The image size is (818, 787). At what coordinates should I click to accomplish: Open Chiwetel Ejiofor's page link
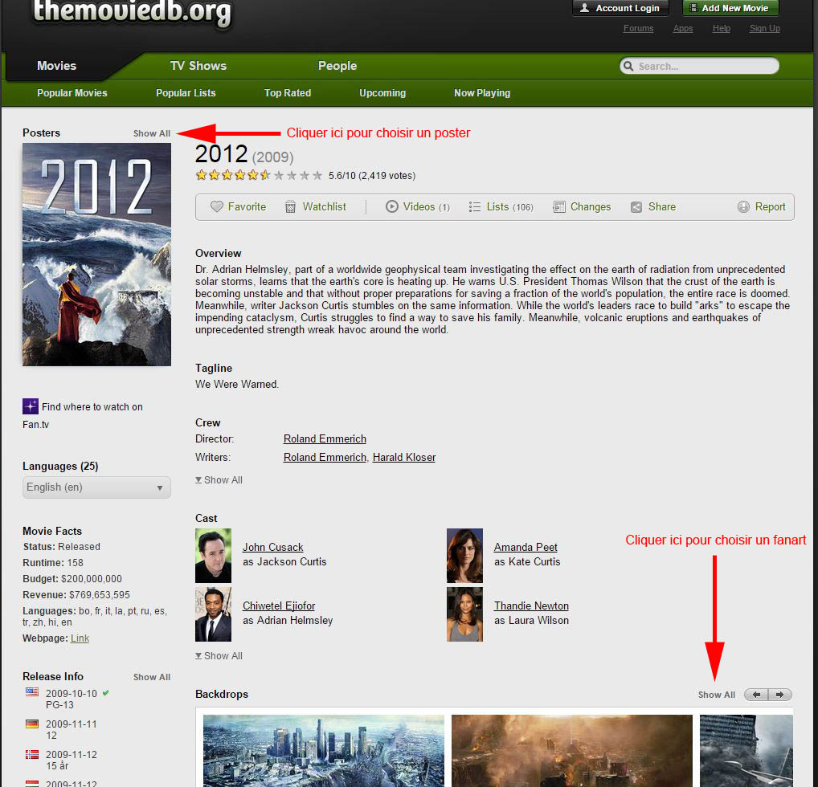coord(279,606)
